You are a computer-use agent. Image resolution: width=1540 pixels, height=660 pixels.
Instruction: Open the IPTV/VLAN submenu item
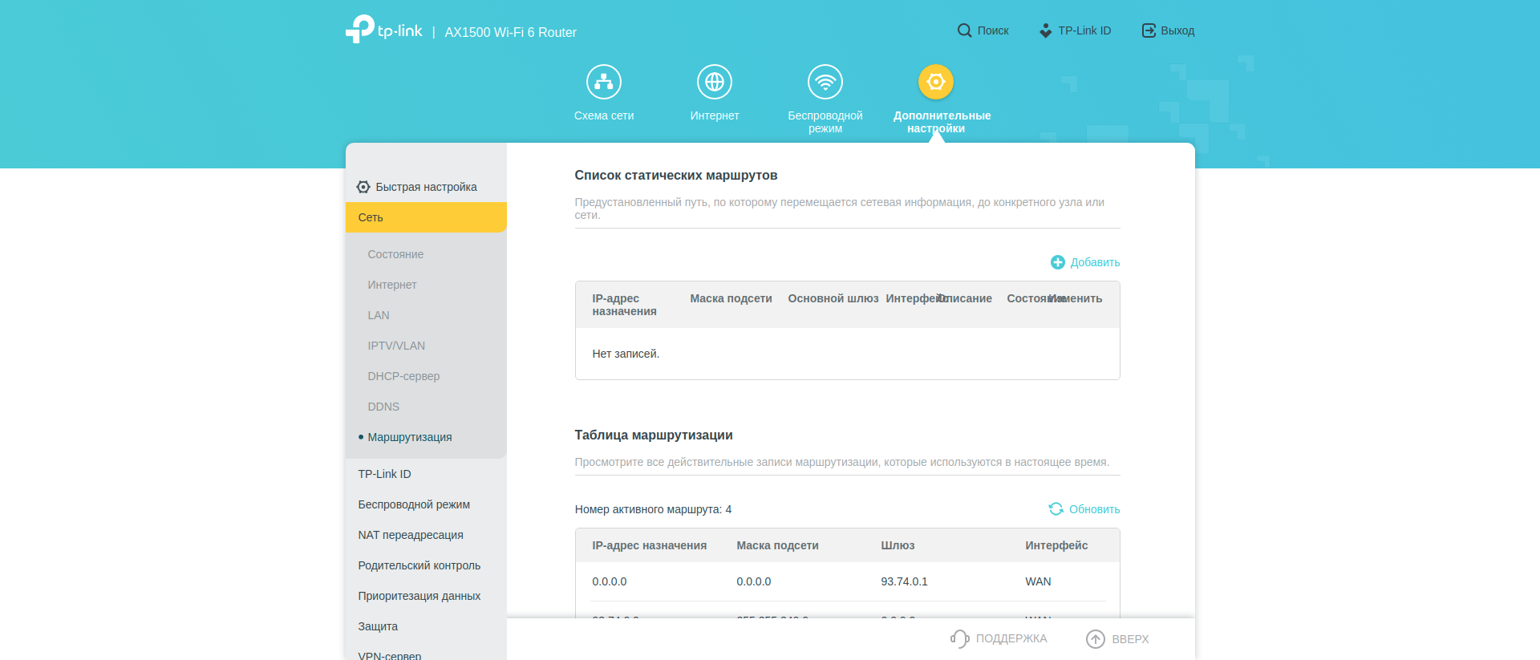(396, 346)
